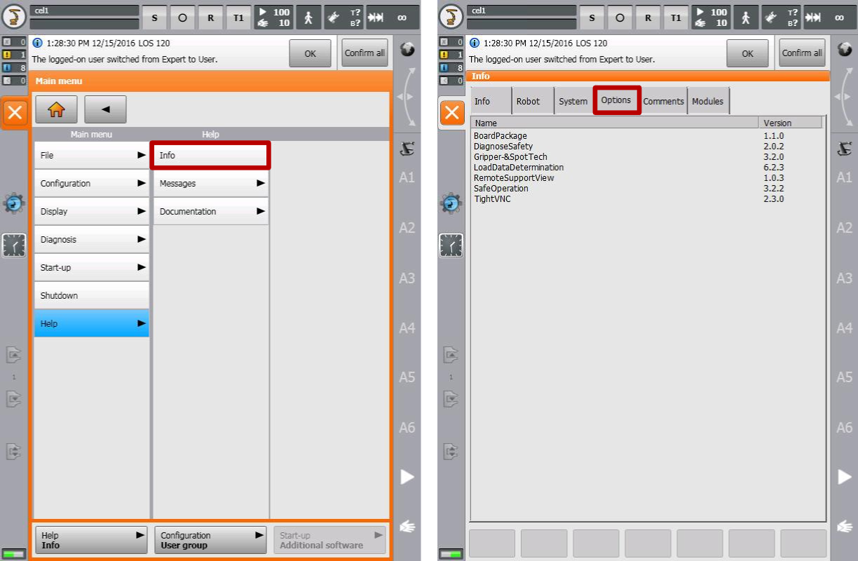Open the Modules tab
The image size is (858, 561).
click(x=707, y=101)
